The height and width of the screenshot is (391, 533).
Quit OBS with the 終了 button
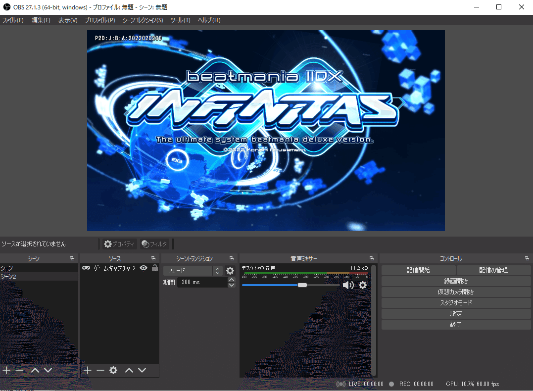pos(456,324)
